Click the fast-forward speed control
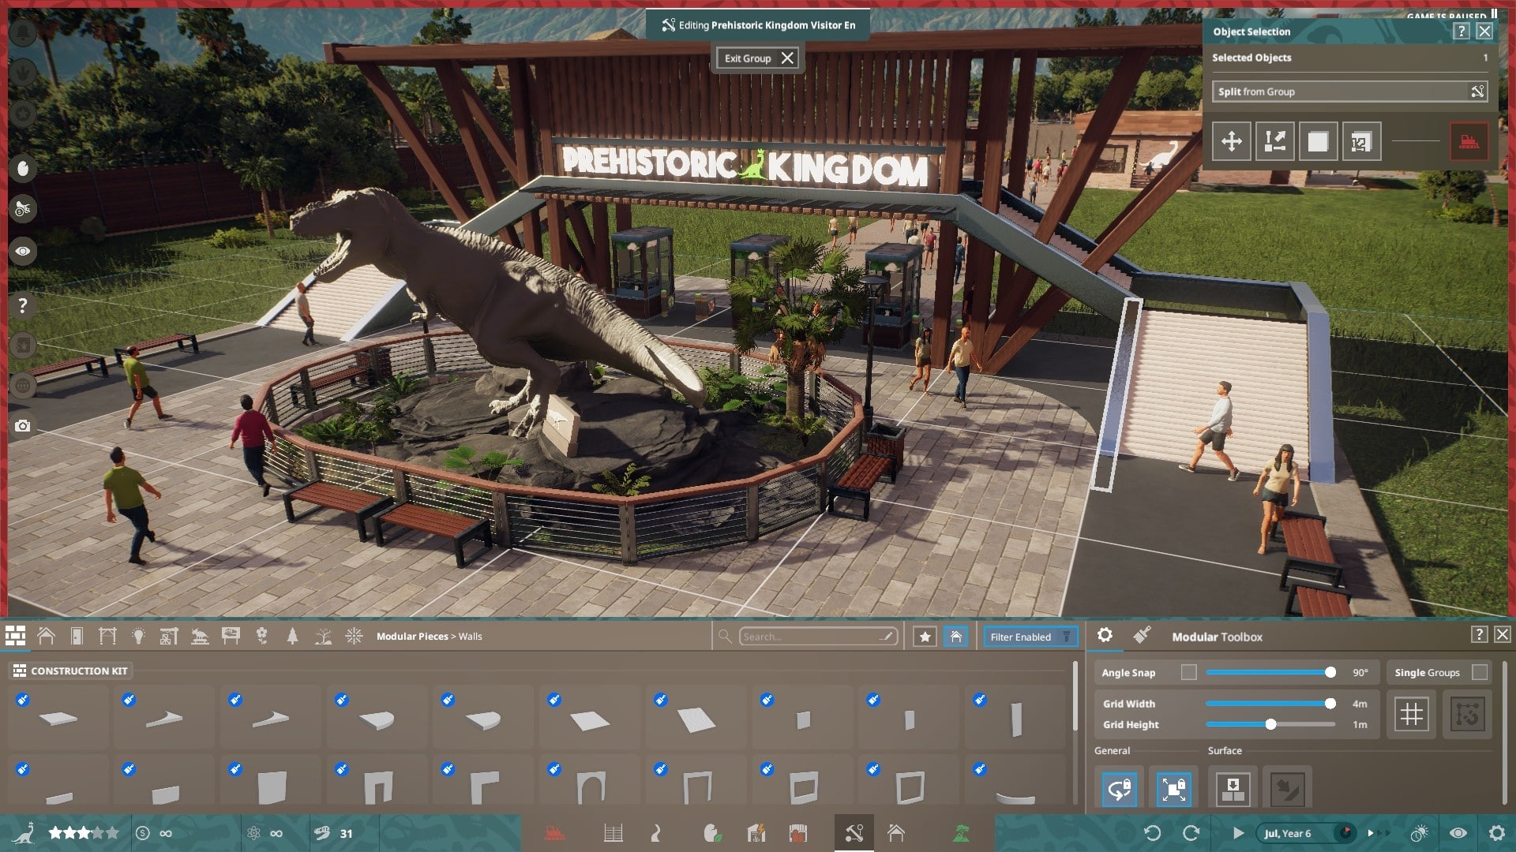The height and width of the screenshot is (852, 1516). pyautogui.click(x=1379, y=833)
